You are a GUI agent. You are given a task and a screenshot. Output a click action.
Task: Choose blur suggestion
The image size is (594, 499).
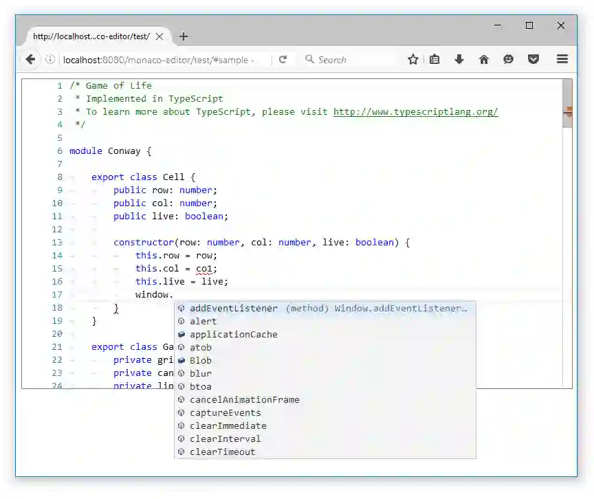(x=325, y=374)
